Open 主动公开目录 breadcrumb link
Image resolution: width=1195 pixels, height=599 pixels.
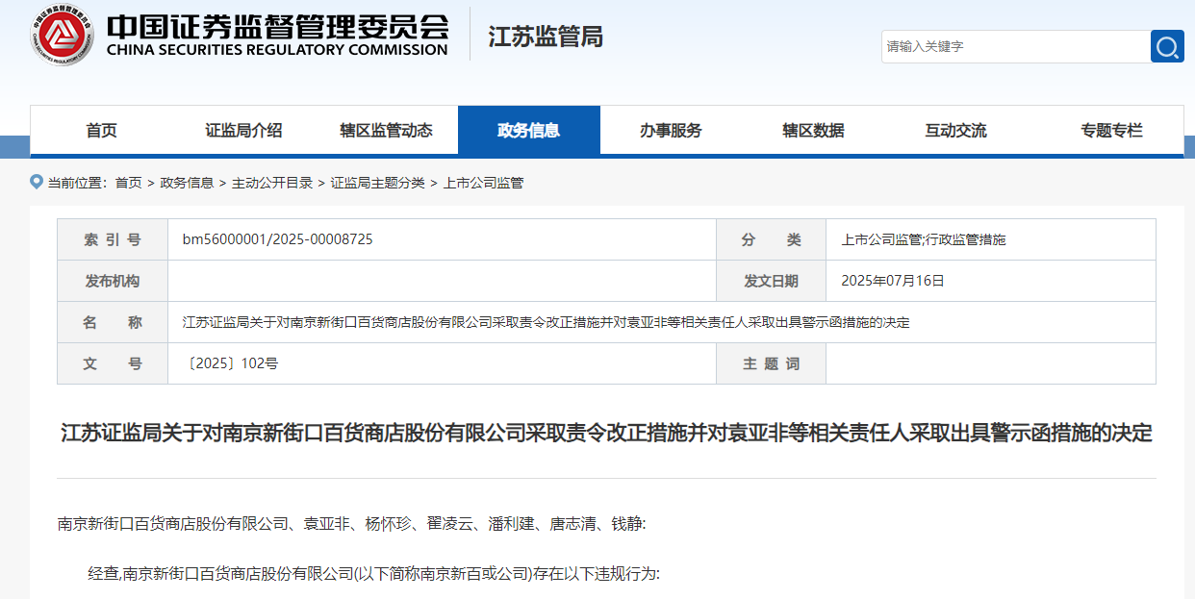click(x=272, y=183)
